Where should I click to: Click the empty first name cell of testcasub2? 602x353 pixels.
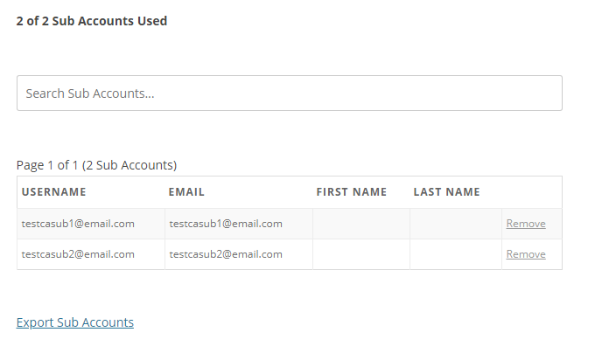tap(361, 254)
